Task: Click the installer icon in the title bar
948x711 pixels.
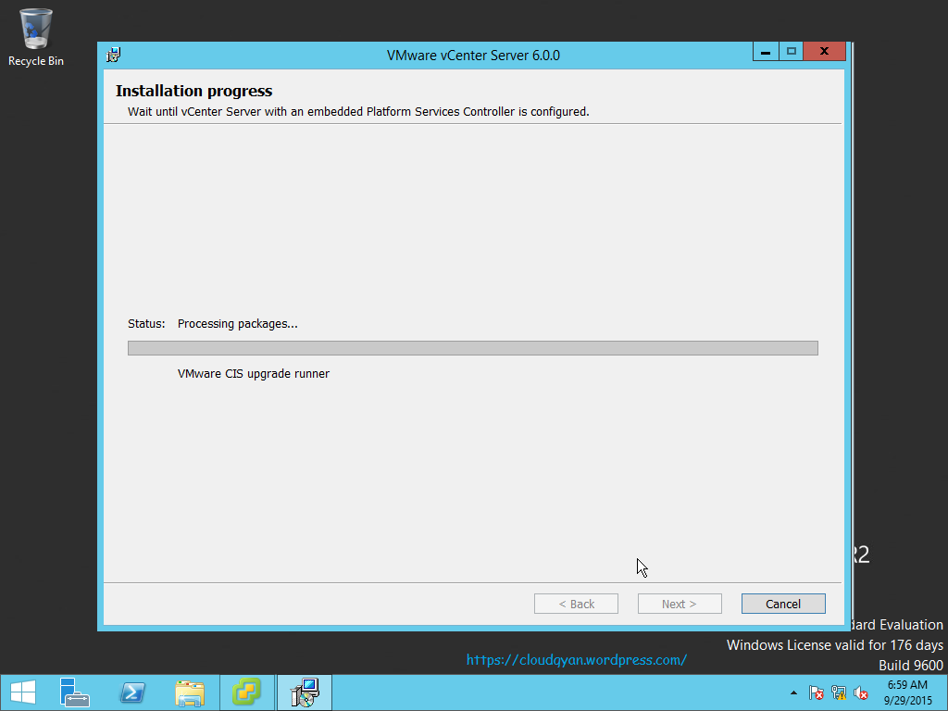Action: coord(113,55)
